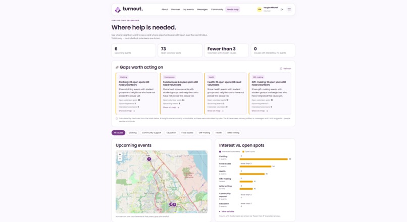
Task: Go to the Discover page
Action: point(175,10)
